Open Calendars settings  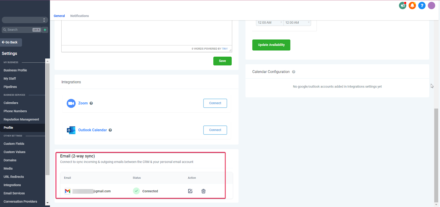11,103
